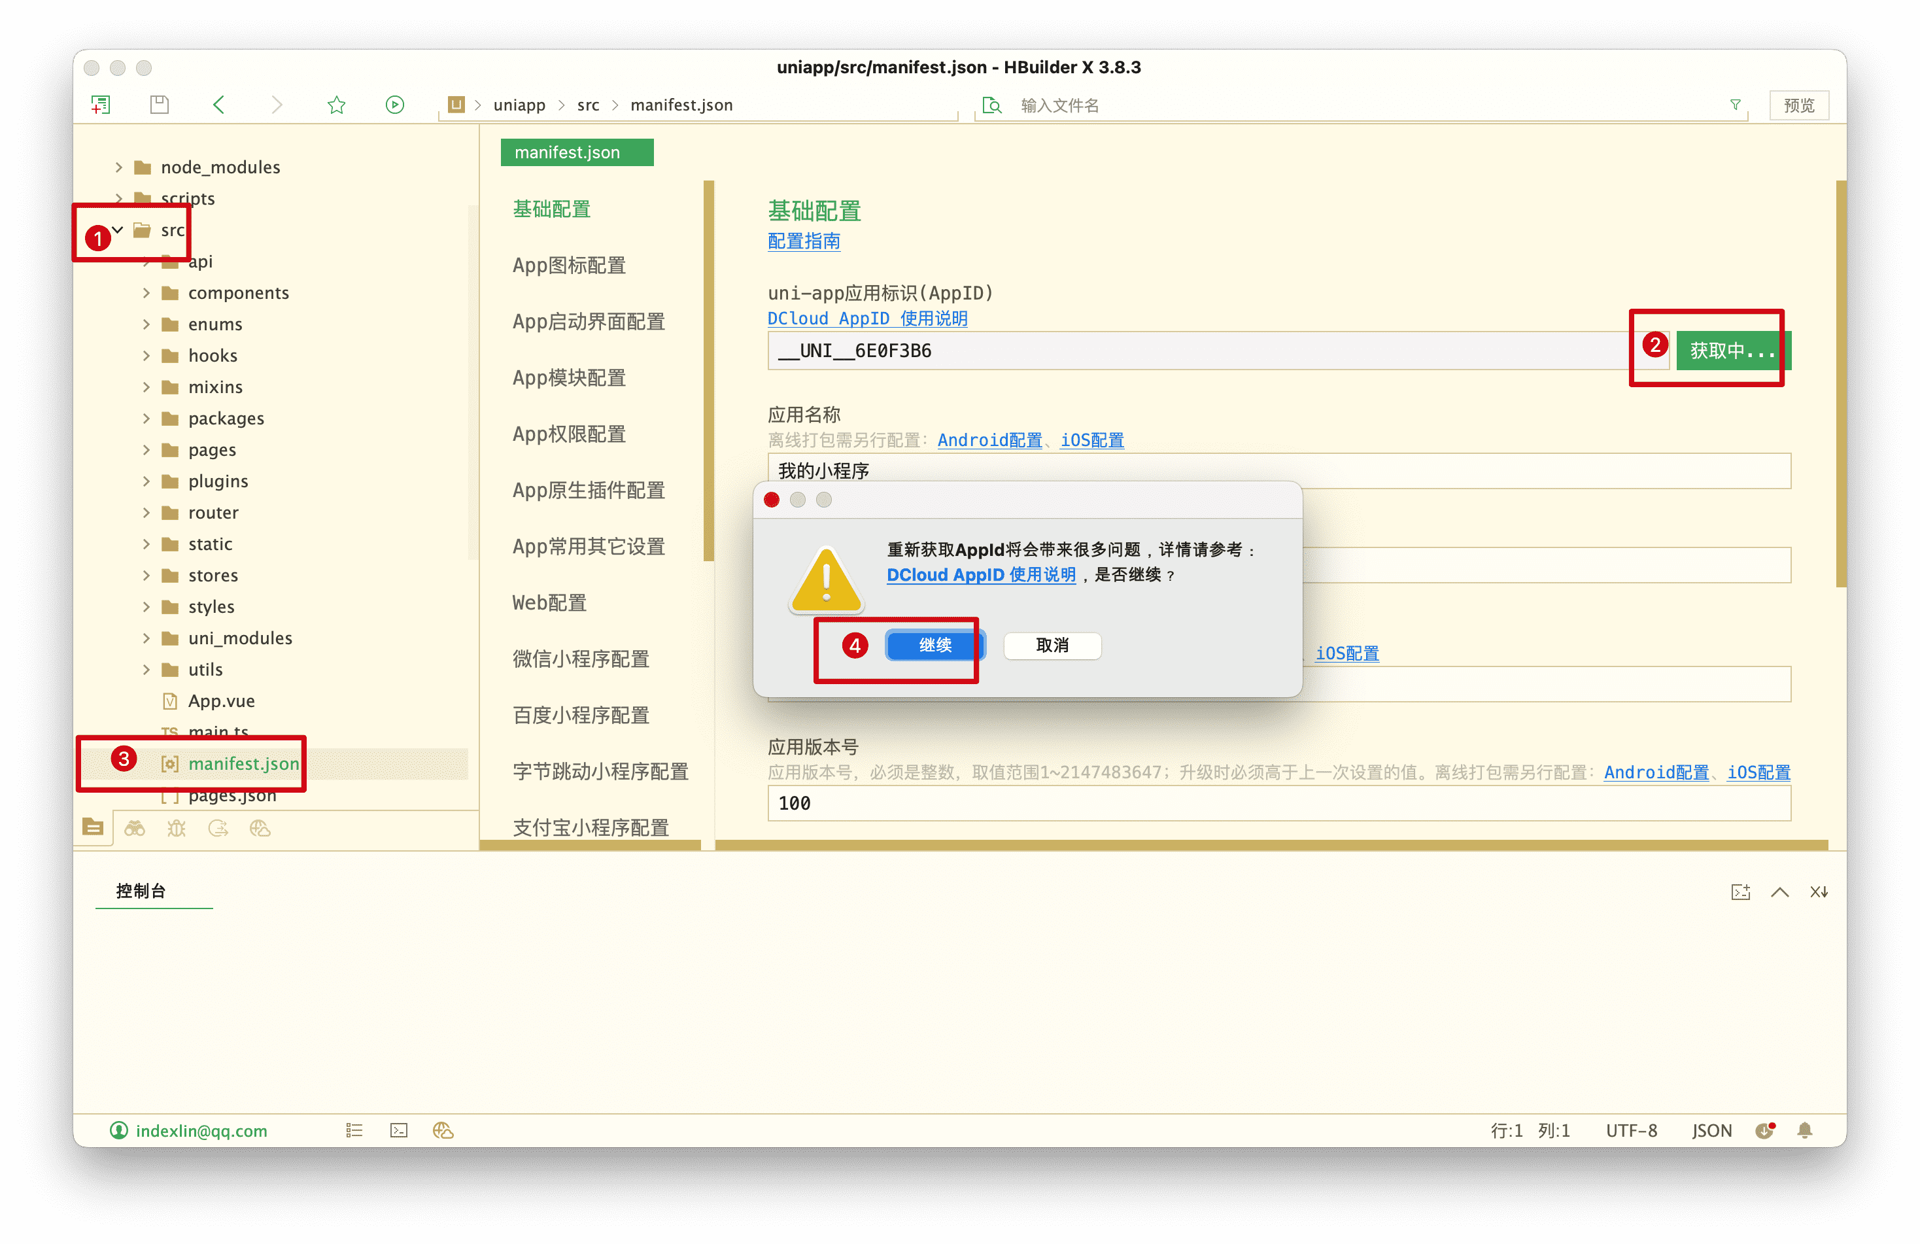This screenshot has height=1244, width=1920.
Task: Open DCloud AppID 使用说明 link in dialog
Action: (x=981, y=574)
